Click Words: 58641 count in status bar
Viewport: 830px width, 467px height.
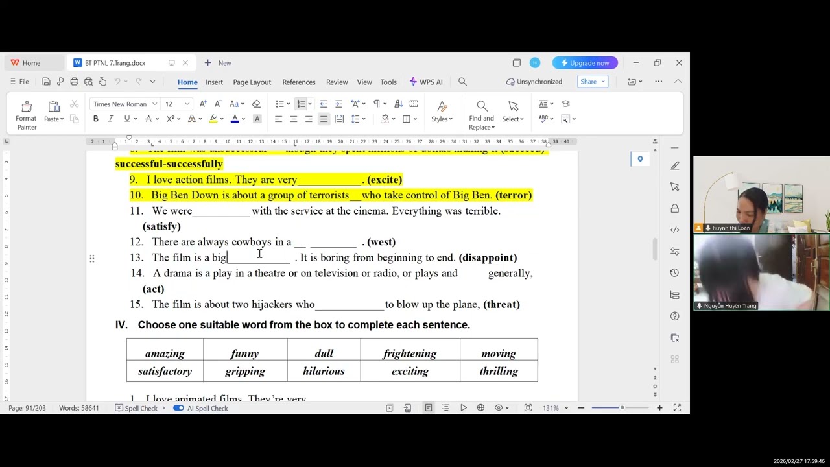[x=79, y=408]
